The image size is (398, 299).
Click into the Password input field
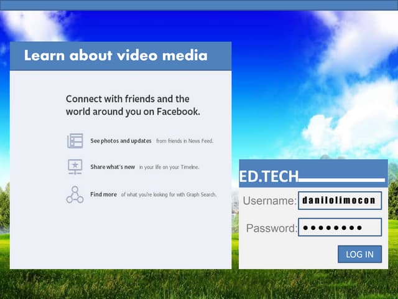340,227
